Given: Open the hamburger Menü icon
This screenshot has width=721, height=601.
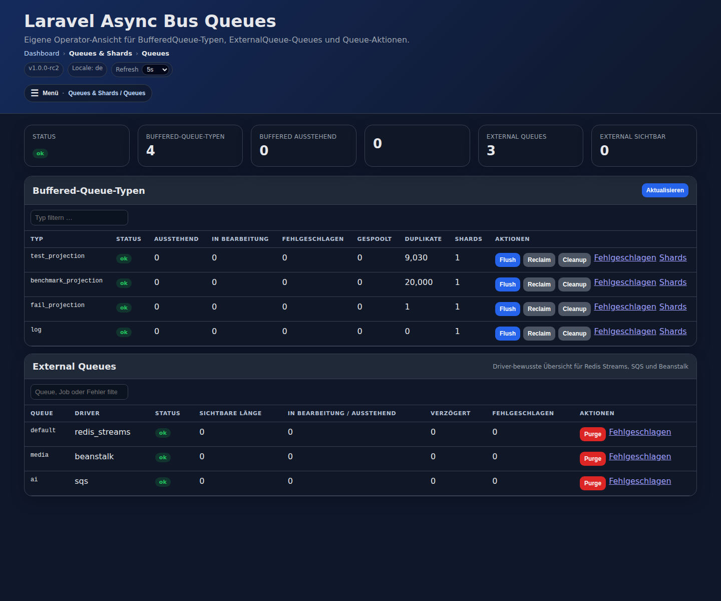Looking at the screenshot, I should 35,93.
